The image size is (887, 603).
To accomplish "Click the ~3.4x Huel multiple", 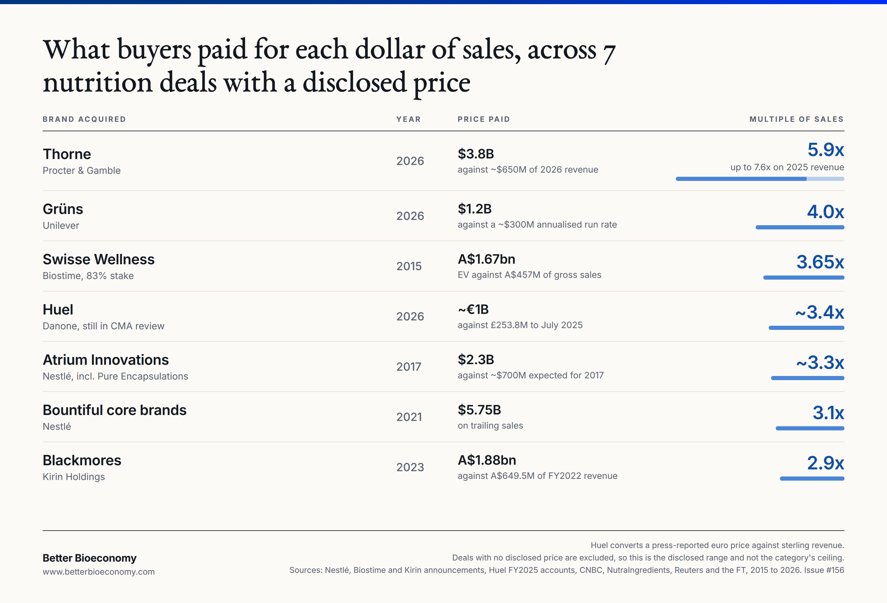I will click(x=820, y=312).
